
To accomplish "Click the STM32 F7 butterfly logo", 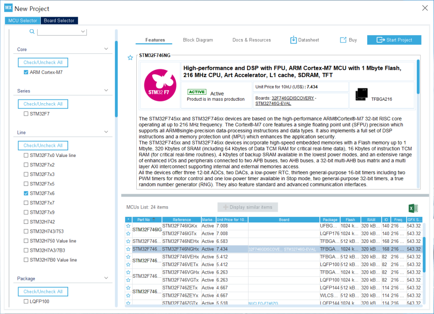I will 160,85.
